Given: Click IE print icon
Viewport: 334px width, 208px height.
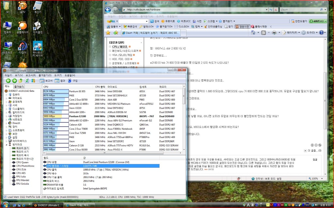Looking at the screenshot, I should 274,33.
